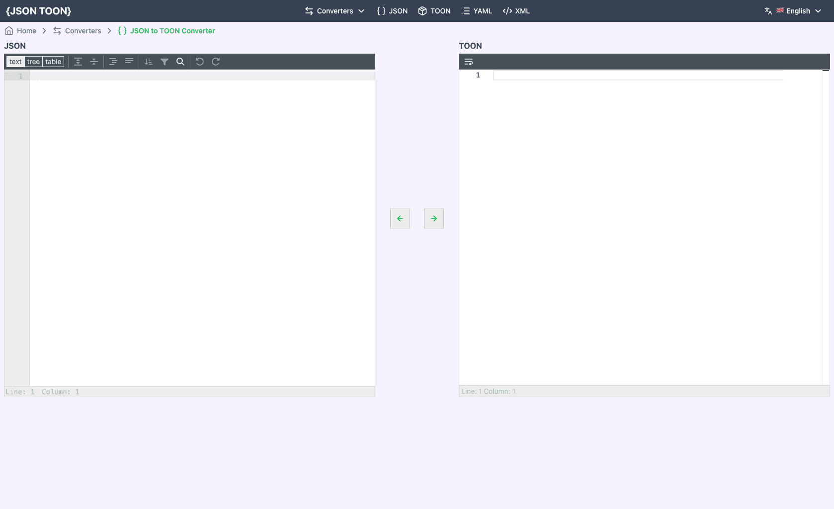Screen dimensions: 834x509
Task: Open the English language dropdown
Action: pyautogui.click(x=793, y=11)
